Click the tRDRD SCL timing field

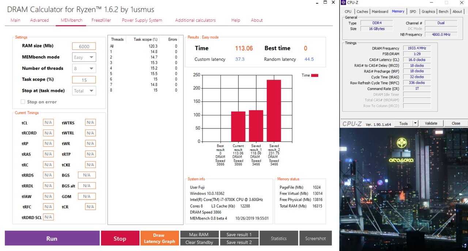48,217
